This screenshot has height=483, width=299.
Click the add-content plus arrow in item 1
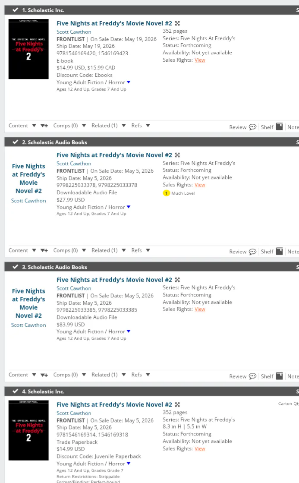[x=44, y=126]
